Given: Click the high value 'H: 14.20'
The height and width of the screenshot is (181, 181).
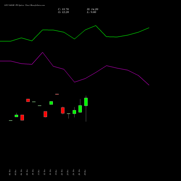Looking at the screenshot, I should point(93,9).
